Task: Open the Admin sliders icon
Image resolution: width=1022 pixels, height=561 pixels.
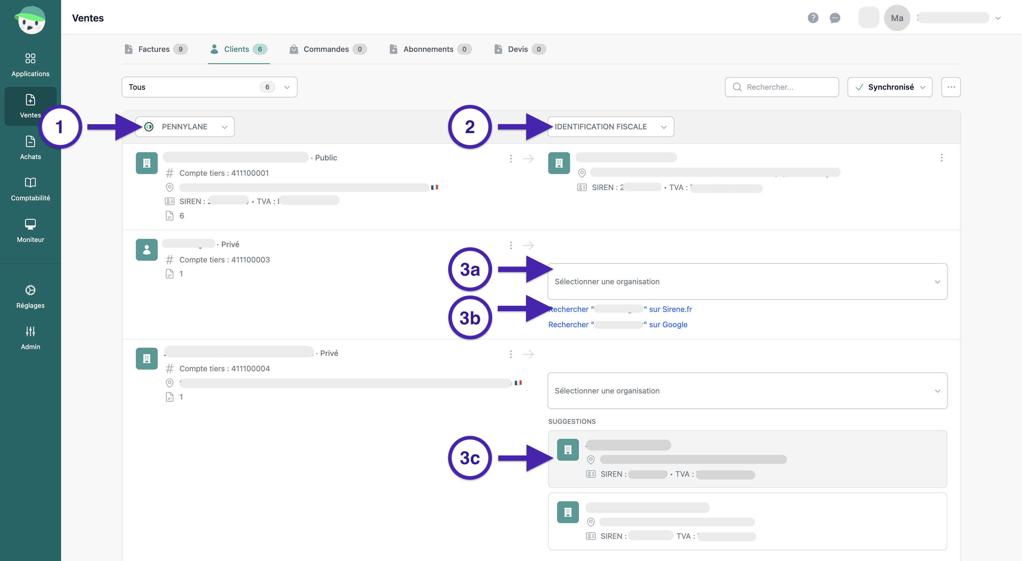Action: (30, 331)
